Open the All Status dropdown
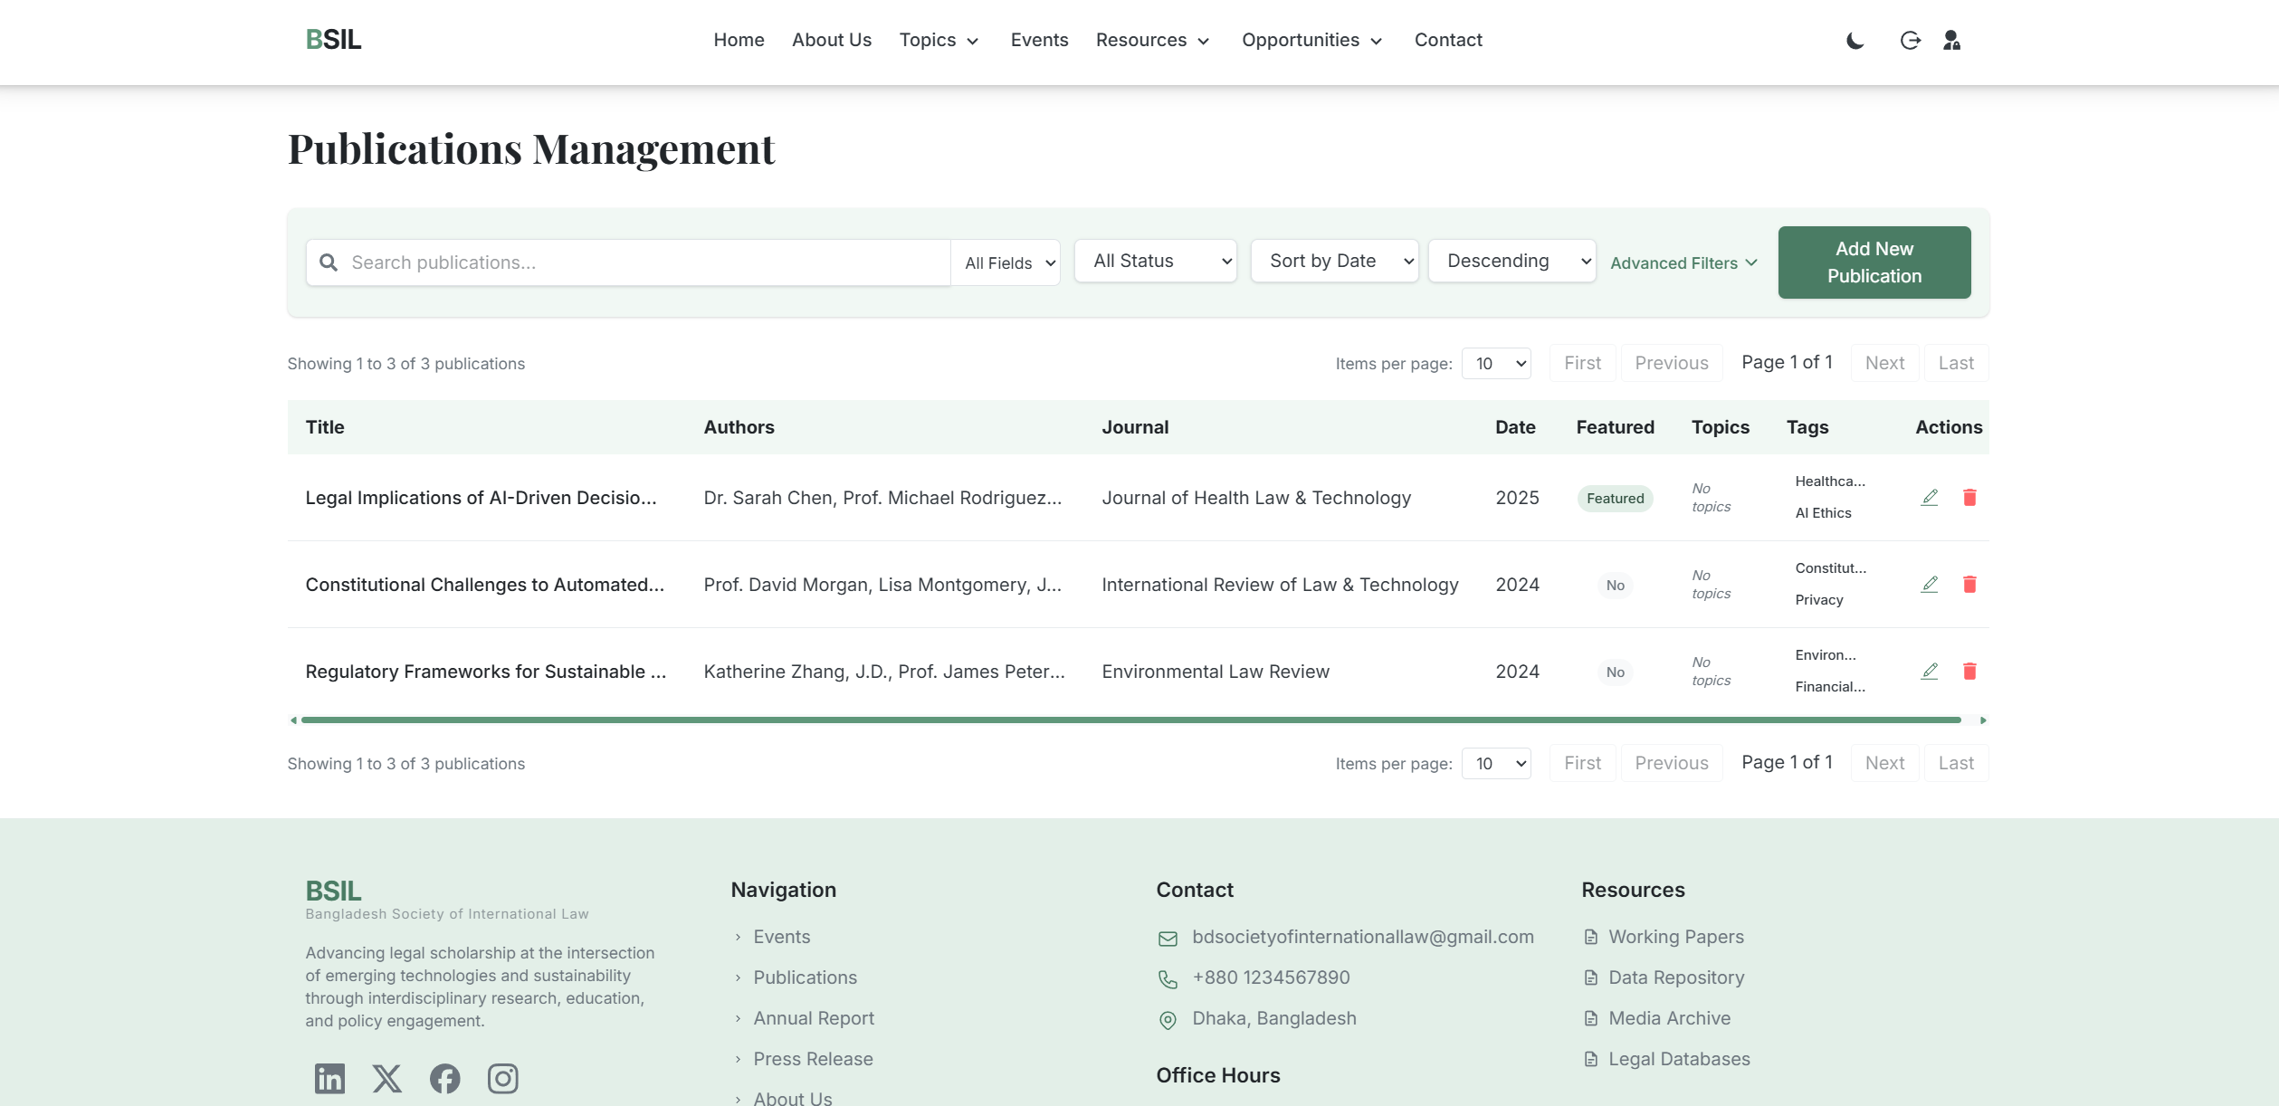The width and height of the screenshot is (2279, 1106). tap(1155, 261)
